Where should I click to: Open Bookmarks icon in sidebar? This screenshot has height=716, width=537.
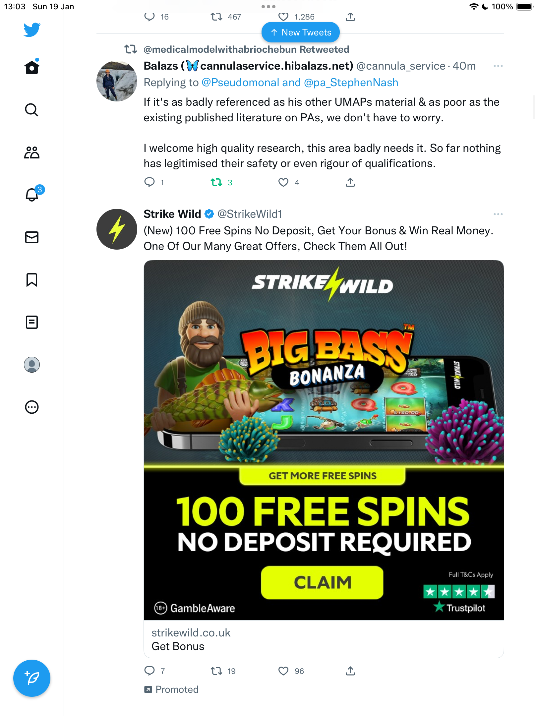tap(32, 280)
